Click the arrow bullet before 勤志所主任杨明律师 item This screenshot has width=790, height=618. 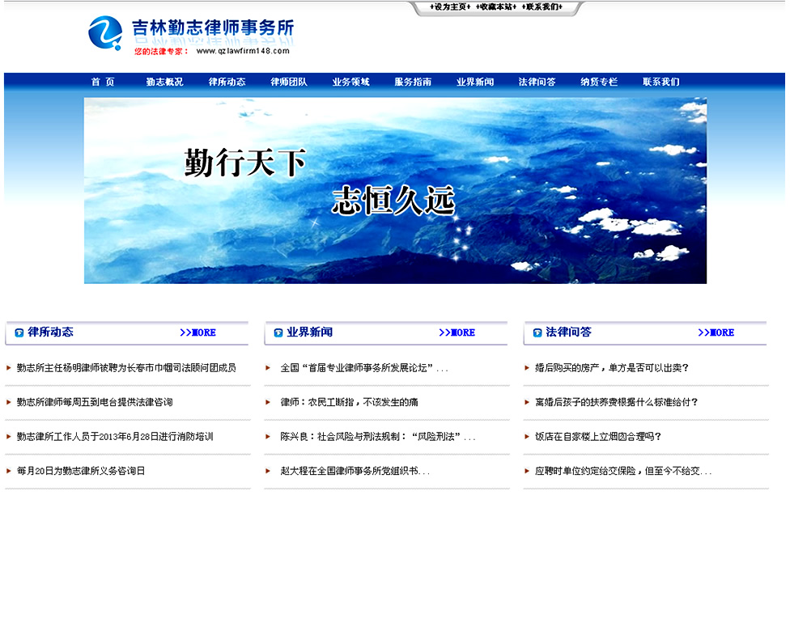[x=9, y=368]
